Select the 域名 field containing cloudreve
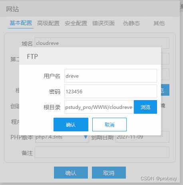183x185 pixels. pos(102,43)
